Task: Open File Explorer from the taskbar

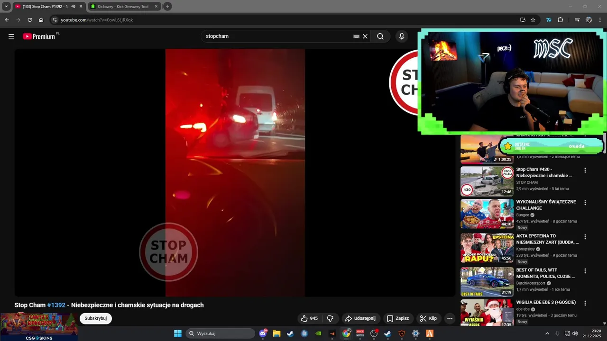Action: click(276, 333)
